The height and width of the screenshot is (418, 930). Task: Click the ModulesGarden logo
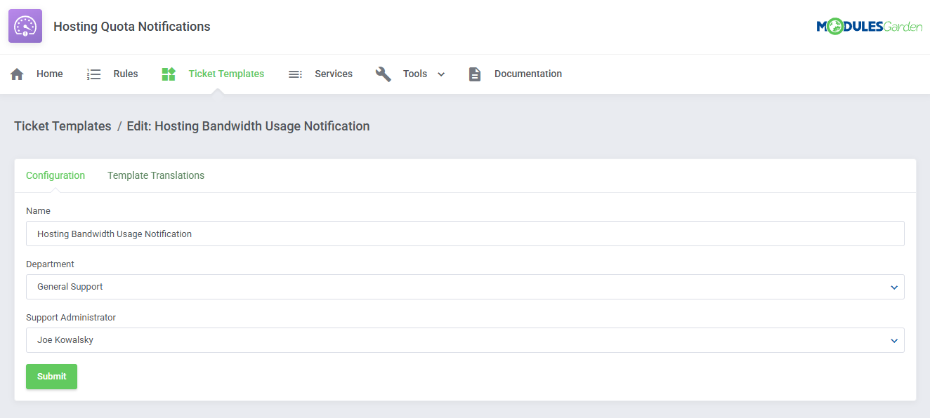click(869, 25)
